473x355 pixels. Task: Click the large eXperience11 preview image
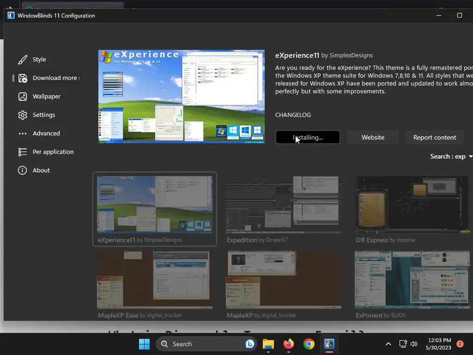tap(182, 97)
